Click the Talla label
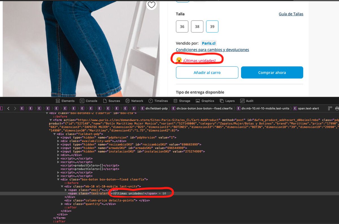Image resolution: width=339 pixels, height=224 pixels. pos(180,14)
